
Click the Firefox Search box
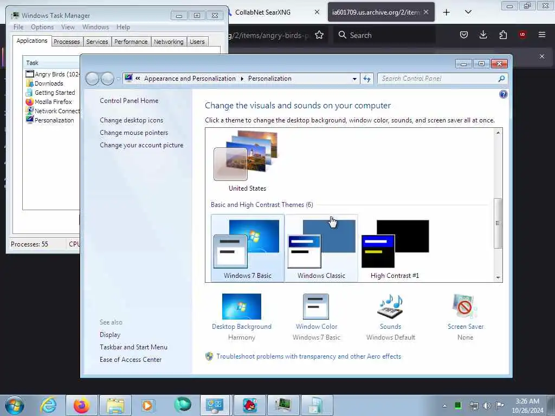tap(385, 35)
